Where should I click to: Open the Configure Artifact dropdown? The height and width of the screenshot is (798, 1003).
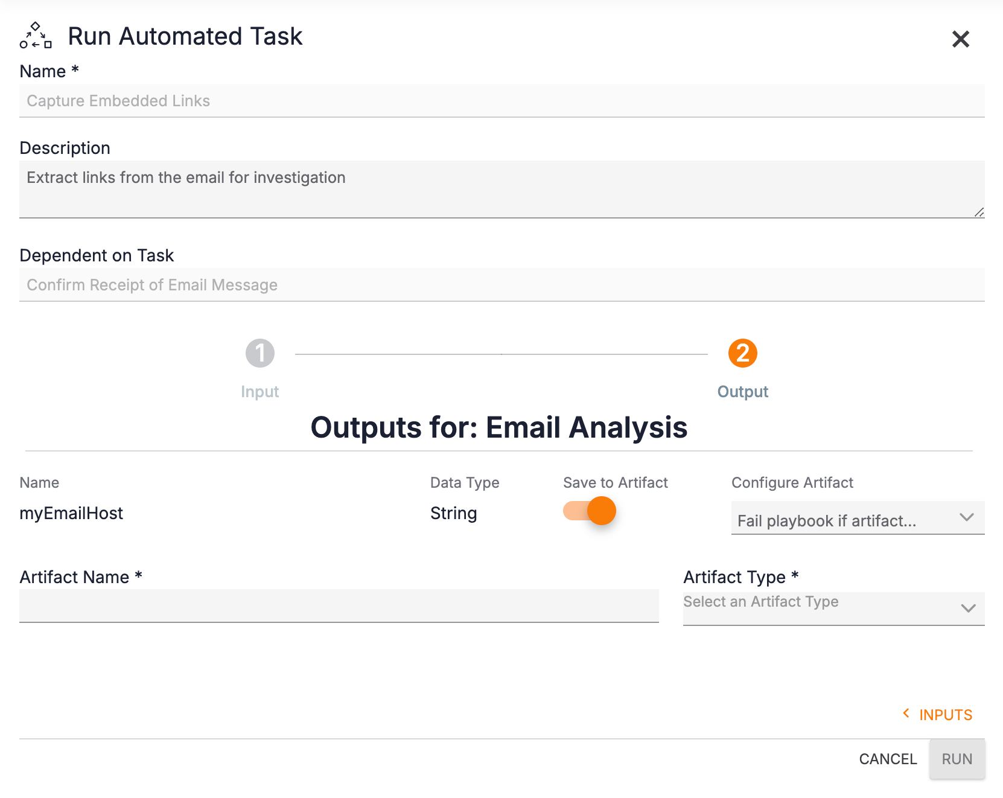[858, 518]
